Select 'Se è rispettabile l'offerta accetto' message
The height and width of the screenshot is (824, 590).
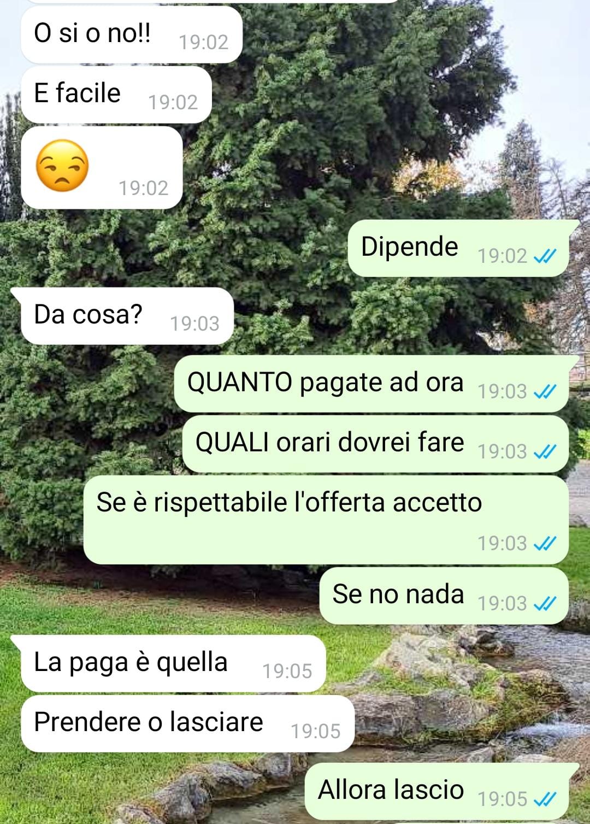click(326, 520)
